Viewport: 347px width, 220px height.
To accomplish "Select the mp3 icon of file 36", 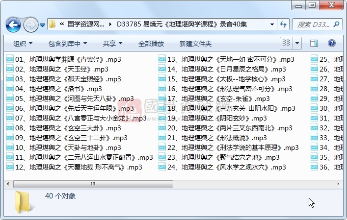I will (x=314, y=167).
